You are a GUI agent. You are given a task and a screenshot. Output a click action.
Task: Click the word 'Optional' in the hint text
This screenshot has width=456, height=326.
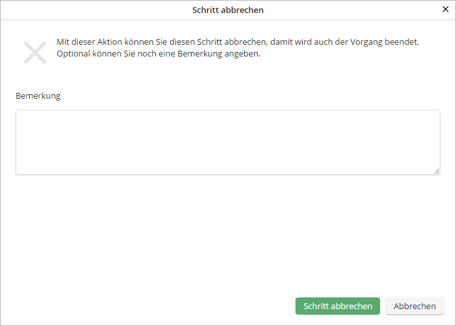(x=73, y=54)
